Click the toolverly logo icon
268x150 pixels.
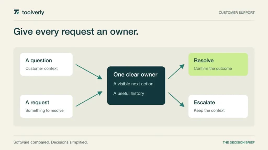[16, 12]
